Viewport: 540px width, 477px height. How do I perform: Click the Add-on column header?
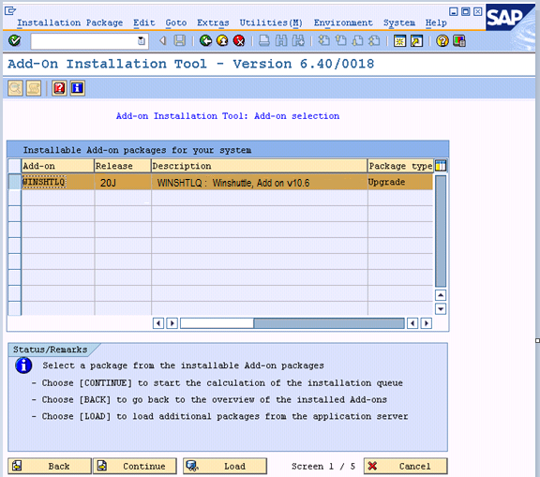point(58,166)
